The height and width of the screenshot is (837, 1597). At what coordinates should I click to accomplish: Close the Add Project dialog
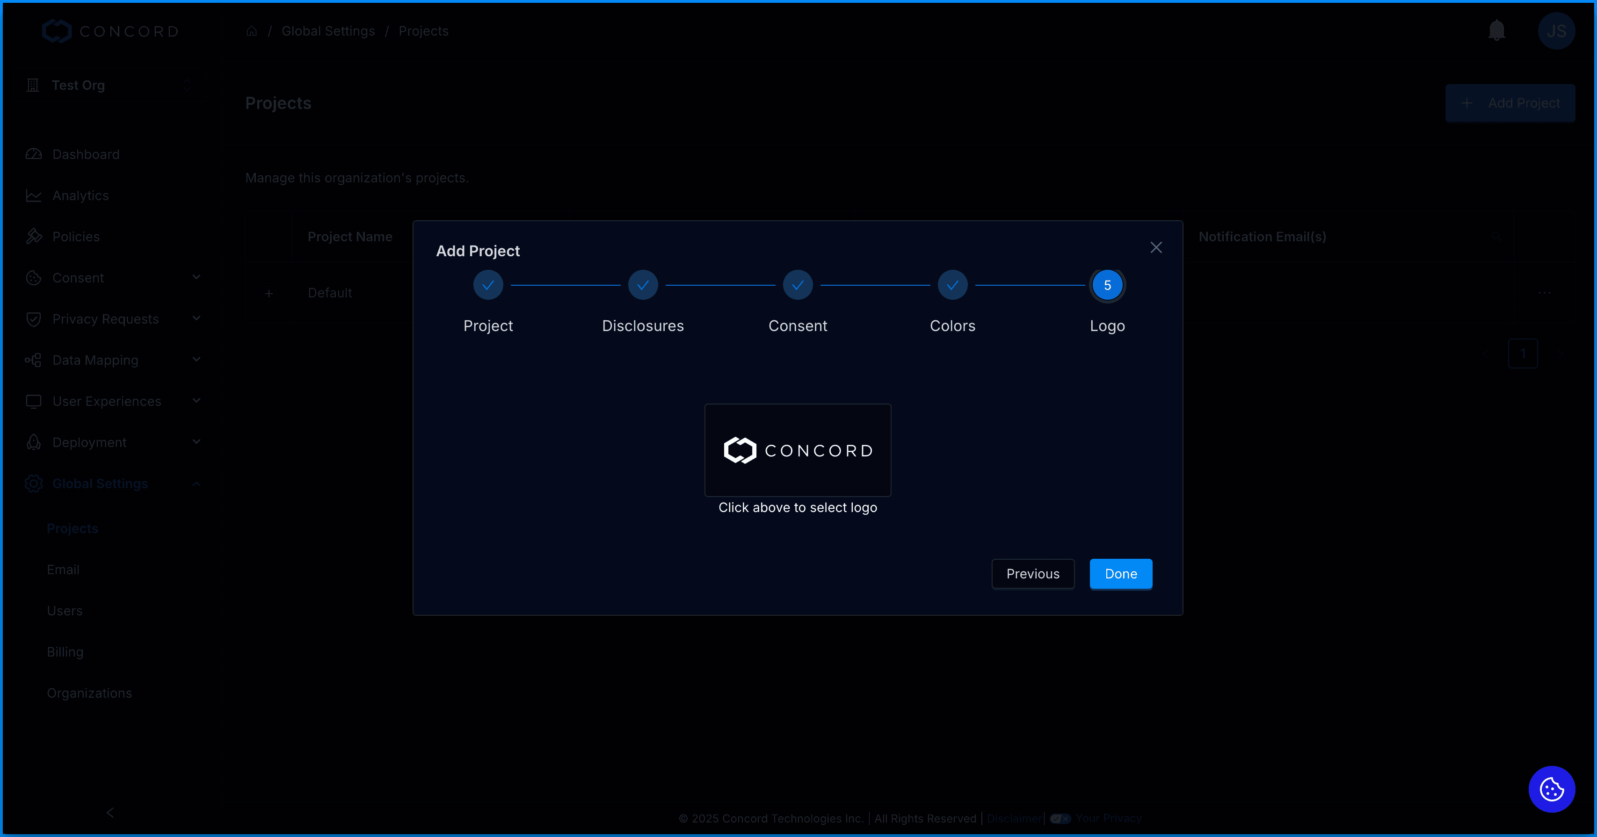point(1155,248)
